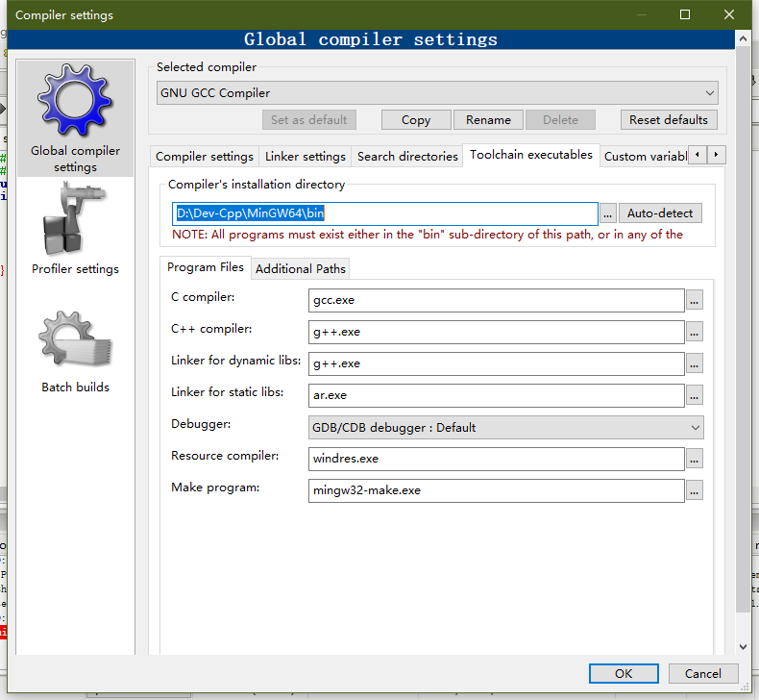Open Batch builds gear-and-papers icon

tap(75, 338)
